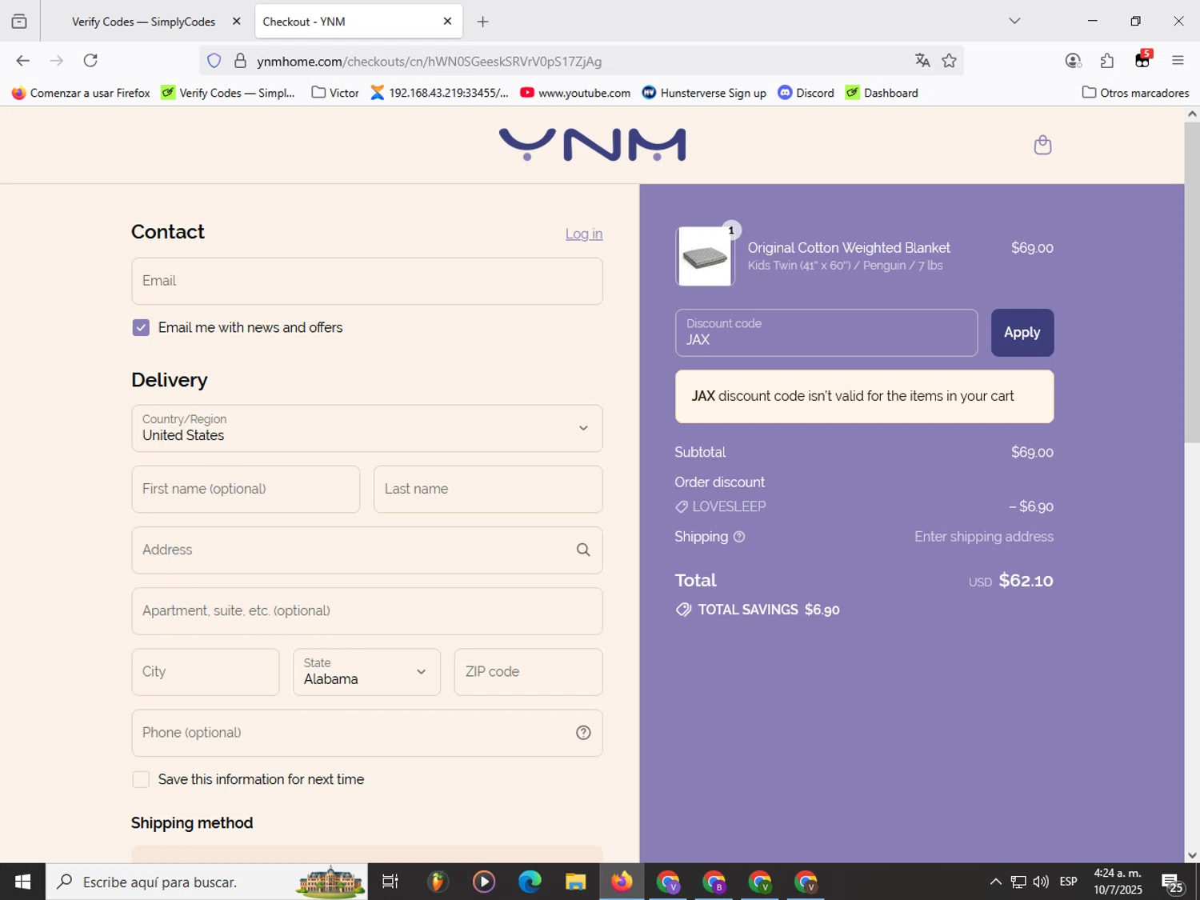1200x900 pixels.
Task: Open the shopping cart bag icon
Action: pos(1042,145)
